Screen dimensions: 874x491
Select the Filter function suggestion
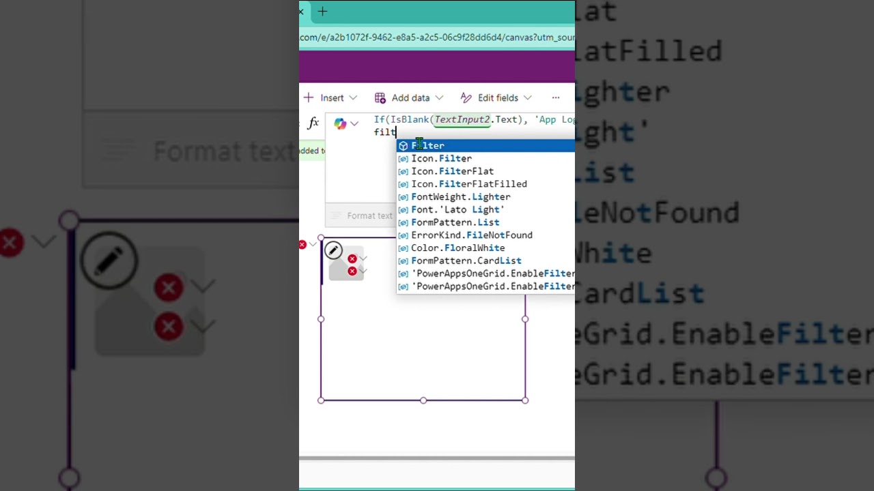(485, 145)
